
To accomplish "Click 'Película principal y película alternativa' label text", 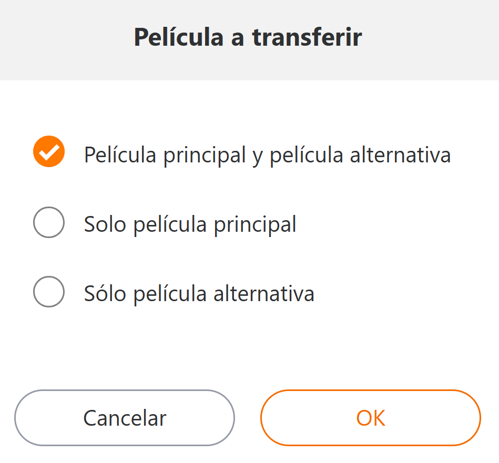I will (267, 155).
